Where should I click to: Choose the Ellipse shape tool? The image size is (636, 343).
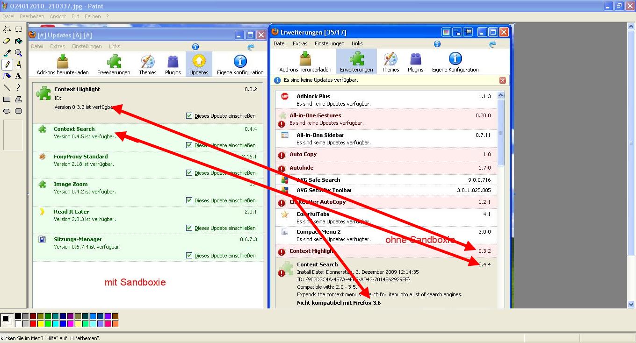point(7,111)
